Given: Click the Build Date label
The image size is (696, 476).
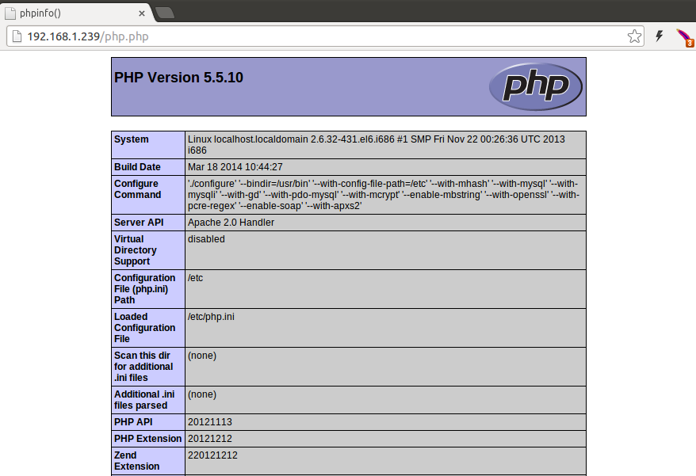Looking at the screenshot, I should [x=137, y=167].
